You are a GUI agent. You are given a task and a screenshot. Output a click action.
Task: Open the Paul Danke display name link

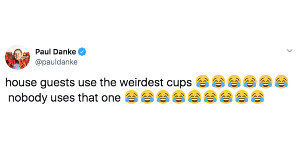pos(56,52)
